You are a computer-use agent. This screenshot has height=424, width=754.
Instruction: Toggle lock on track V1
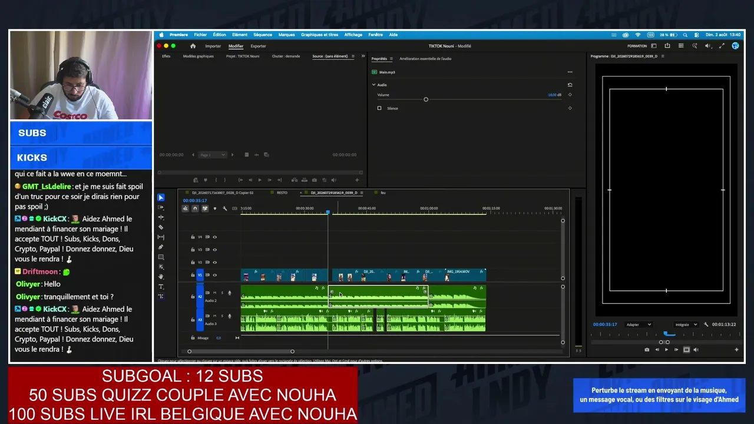pos(193,275)
